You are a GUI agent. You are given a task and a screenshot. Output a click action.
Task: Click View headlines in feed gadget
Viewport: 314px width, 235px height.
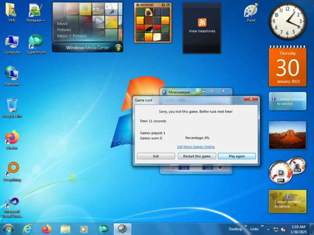pyautogui.click(x=202, y=31)
